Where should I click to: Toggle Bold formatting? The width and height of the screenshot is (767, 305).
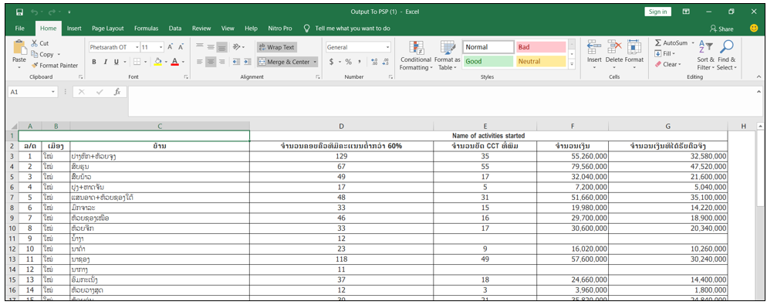94,62
